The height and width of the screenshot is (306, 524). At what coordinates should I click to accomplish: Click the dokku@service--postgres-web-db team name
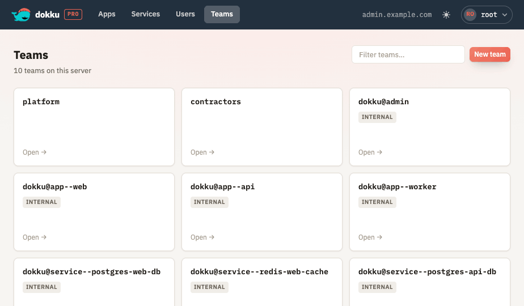(91, 271)
